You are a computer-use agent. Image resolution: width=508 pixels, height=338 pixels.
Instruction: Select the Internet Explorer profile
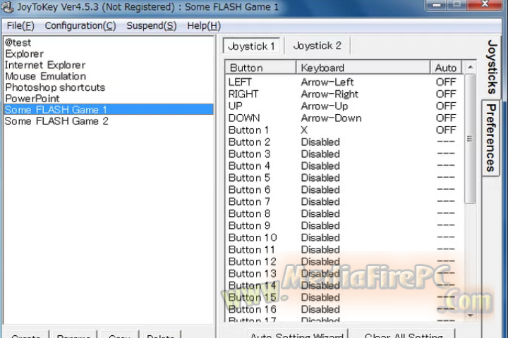point(109,65)
